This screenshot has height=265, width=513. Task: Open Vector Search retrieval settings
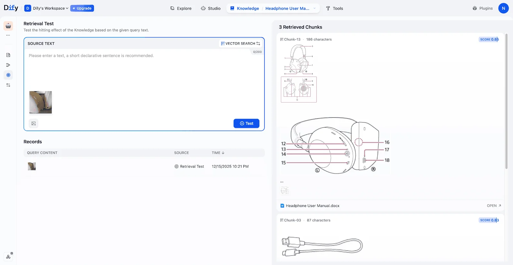[x=240, y=44]
